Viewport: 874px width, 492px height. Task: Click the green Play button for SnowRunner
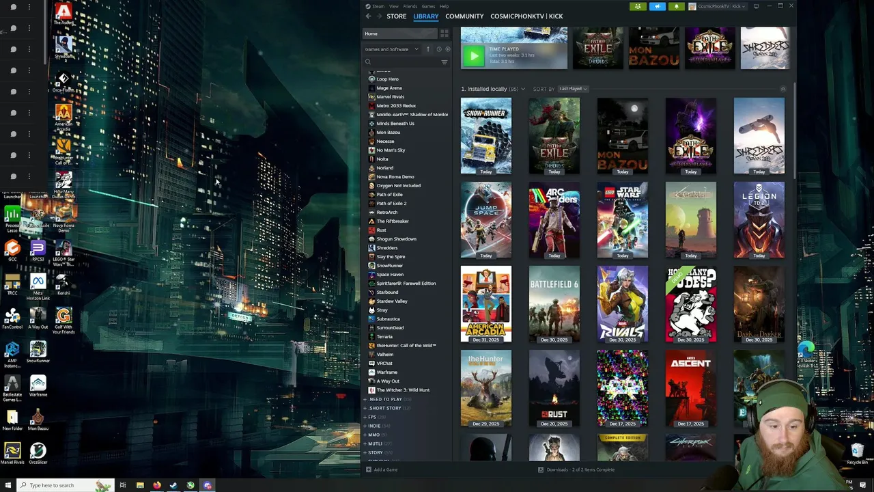pos(473,57)
